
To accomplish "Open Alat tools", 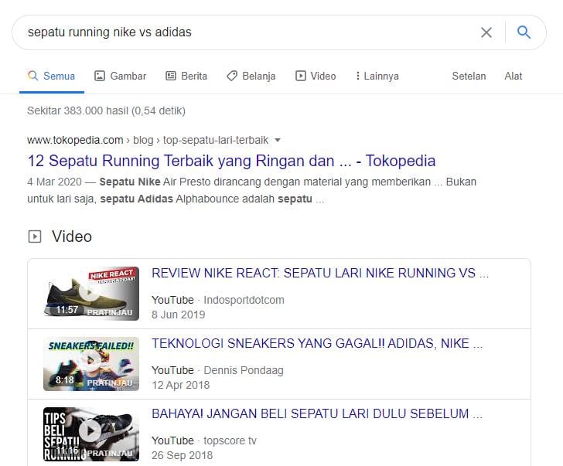I will [x=513, y=76].
